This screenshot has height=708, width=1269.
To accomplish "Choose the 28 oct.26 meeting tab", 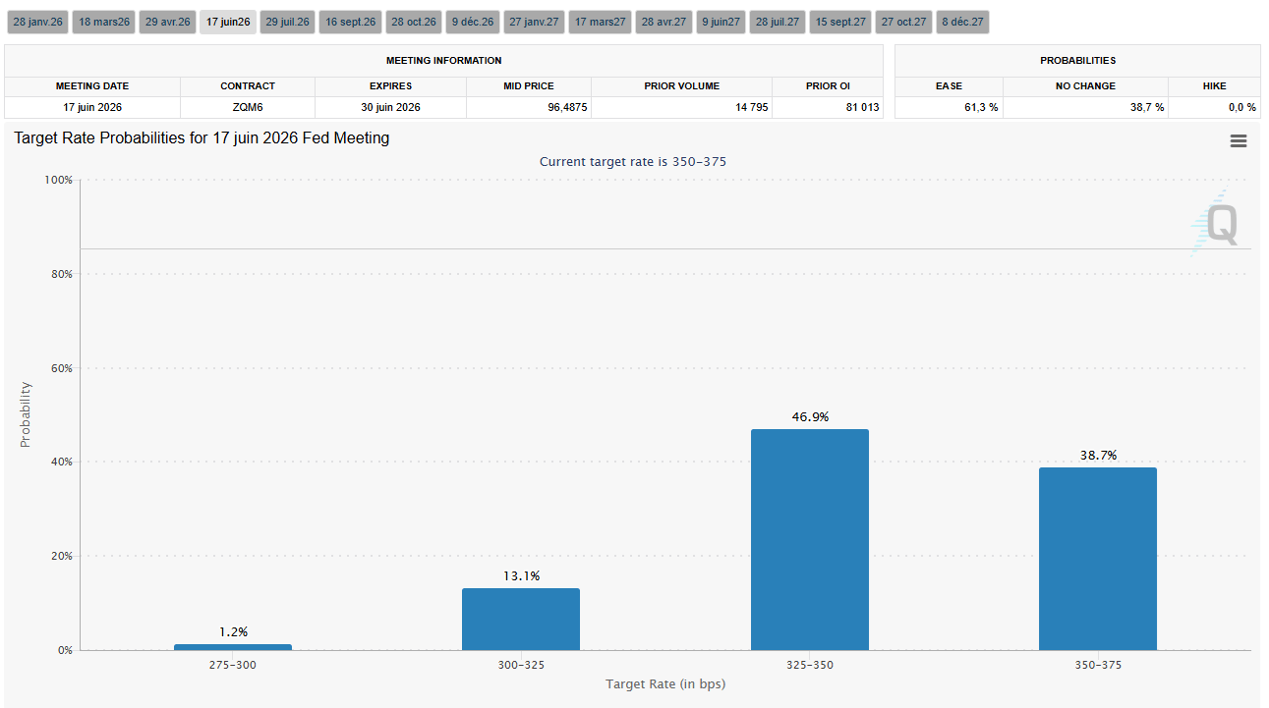I will coord(414,22).
